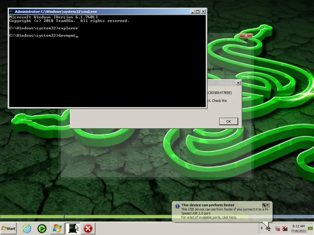Open the cmd.exe title bar system icon

coord(12,12)
